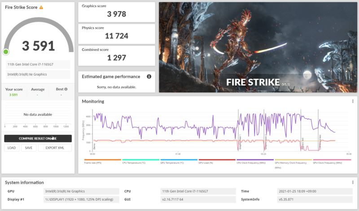Toggle the Frame rate (FPS) legend series
The image size is (359, 211).
(102, 161)
